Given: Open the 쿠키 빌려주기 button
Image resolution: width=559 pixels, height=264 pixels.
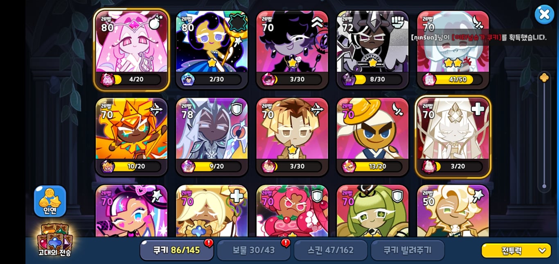Looking at the screenshot, I should [x=407, y=250].
